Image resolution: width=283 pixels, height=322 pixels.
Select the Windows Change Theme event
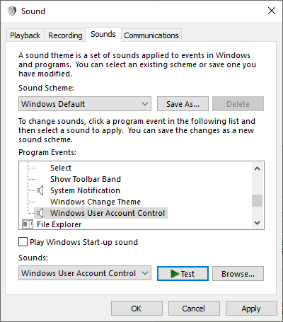pyautogui.click(x=96, y=202)
